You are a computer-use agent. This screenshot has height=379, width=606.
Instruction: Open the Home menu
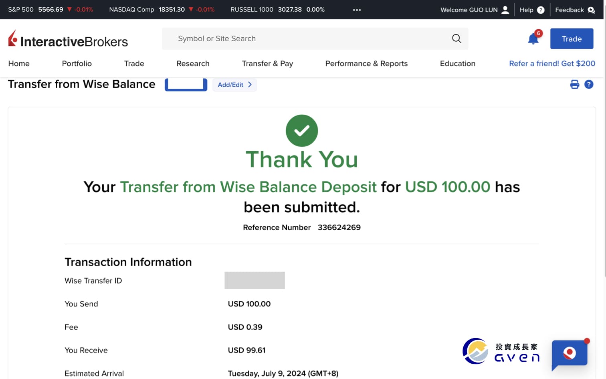pyautogui.click(x=19, y=63)
